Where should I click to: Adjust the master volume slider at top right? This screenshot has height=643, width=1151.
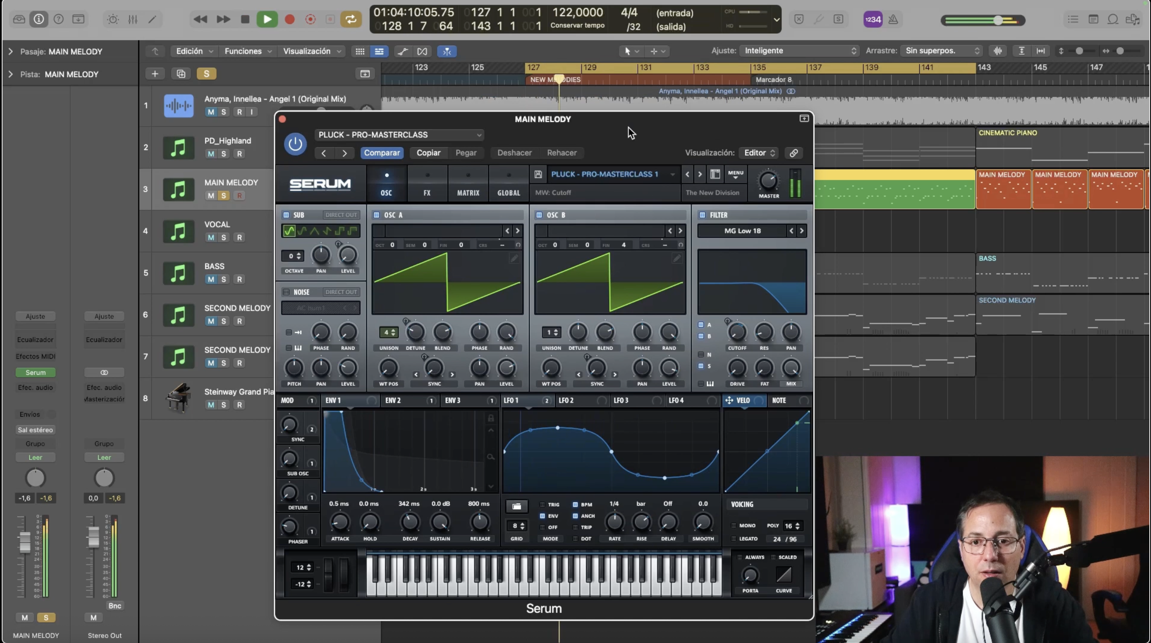click(997, 20)
